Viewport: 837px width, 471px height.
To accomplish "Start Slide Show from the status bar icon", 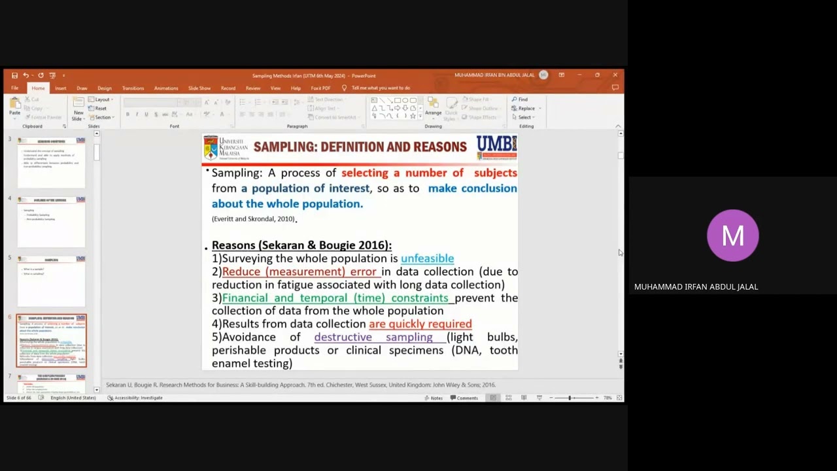I will [x=539, y=398].
